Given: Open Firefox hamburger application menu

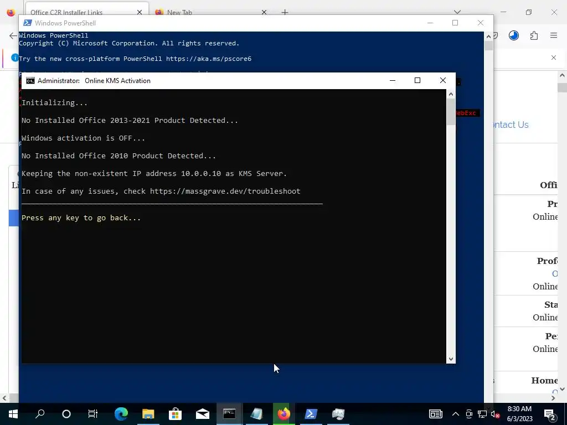Looking at the screenshot, I should pos(554,35).
